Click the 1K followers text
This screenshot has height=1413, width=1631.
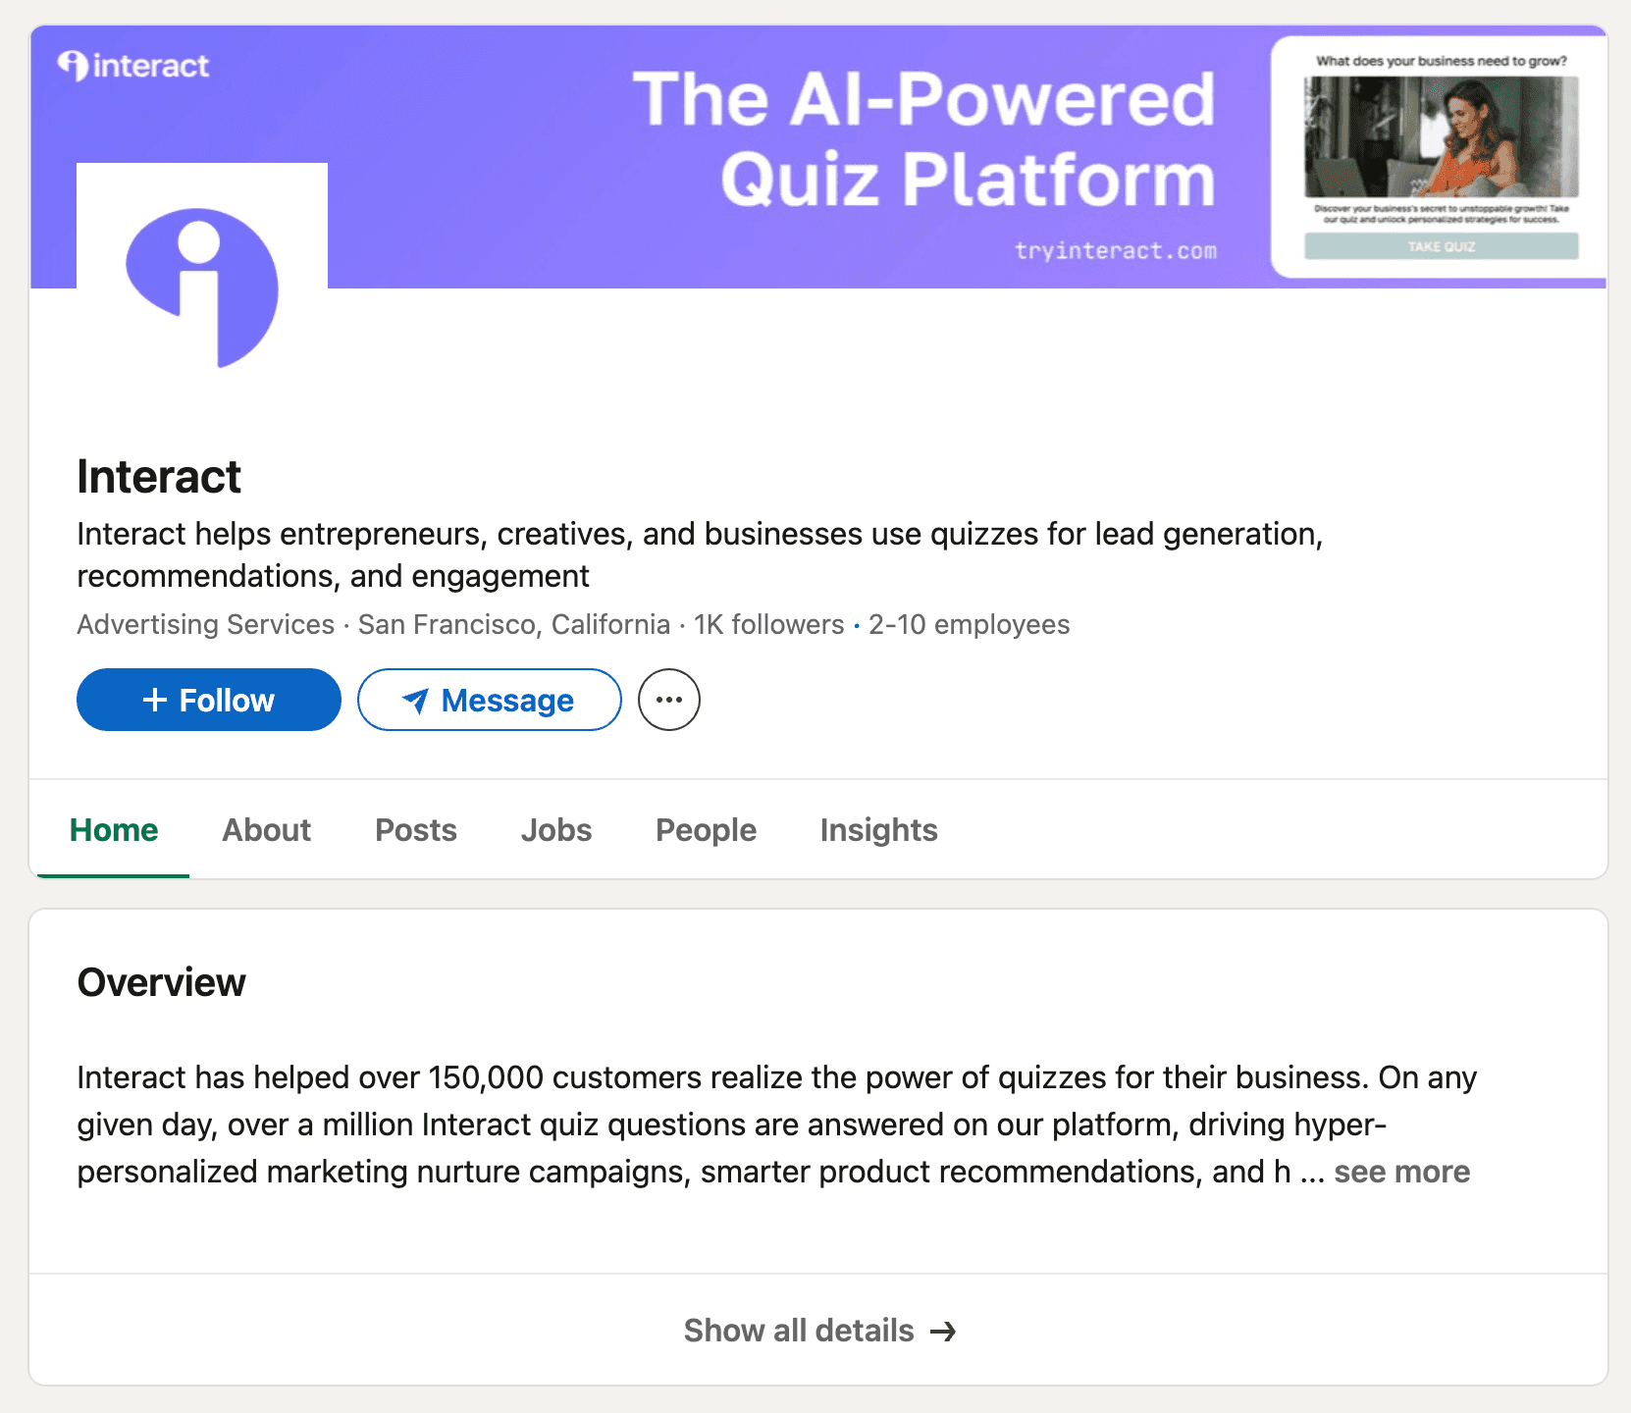pyautogui.click(x=768, y=625)
